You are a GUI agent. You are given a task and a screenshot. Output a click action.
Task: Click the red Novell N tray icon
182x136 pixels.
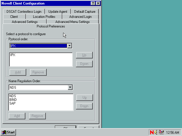pyautogui.click(x=152, y=132)
